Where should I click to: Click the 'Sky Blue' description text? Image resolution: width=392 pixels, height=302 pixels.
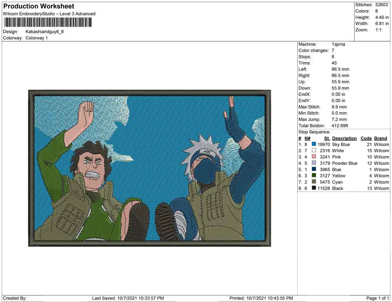pyautogui.click(x=341, y=144)
